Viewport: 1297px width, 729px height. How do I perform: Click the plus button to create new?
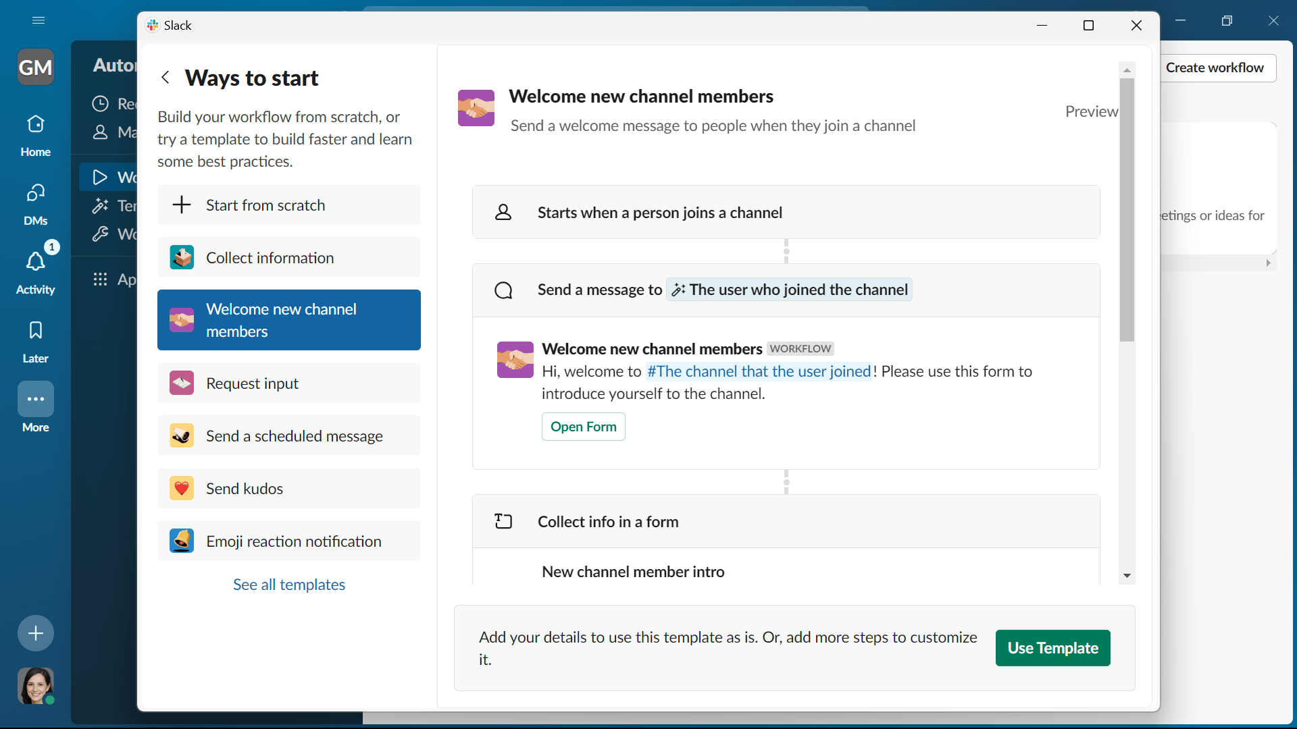point(35,633)
